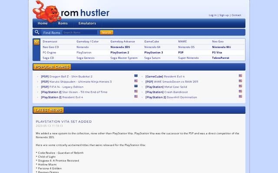Click the flag icon beside GameCube Resident Evil 4

point(240,76)
